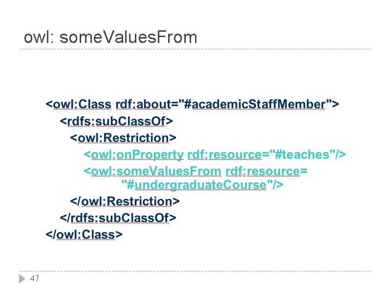Click the opening '<owl:Restriction>' tag
391x293 pixels.
tap(124, 138)
